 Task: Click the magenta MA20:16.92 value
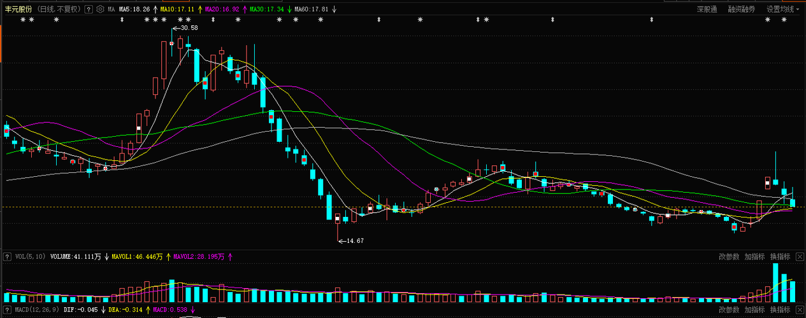coord(222,10)
